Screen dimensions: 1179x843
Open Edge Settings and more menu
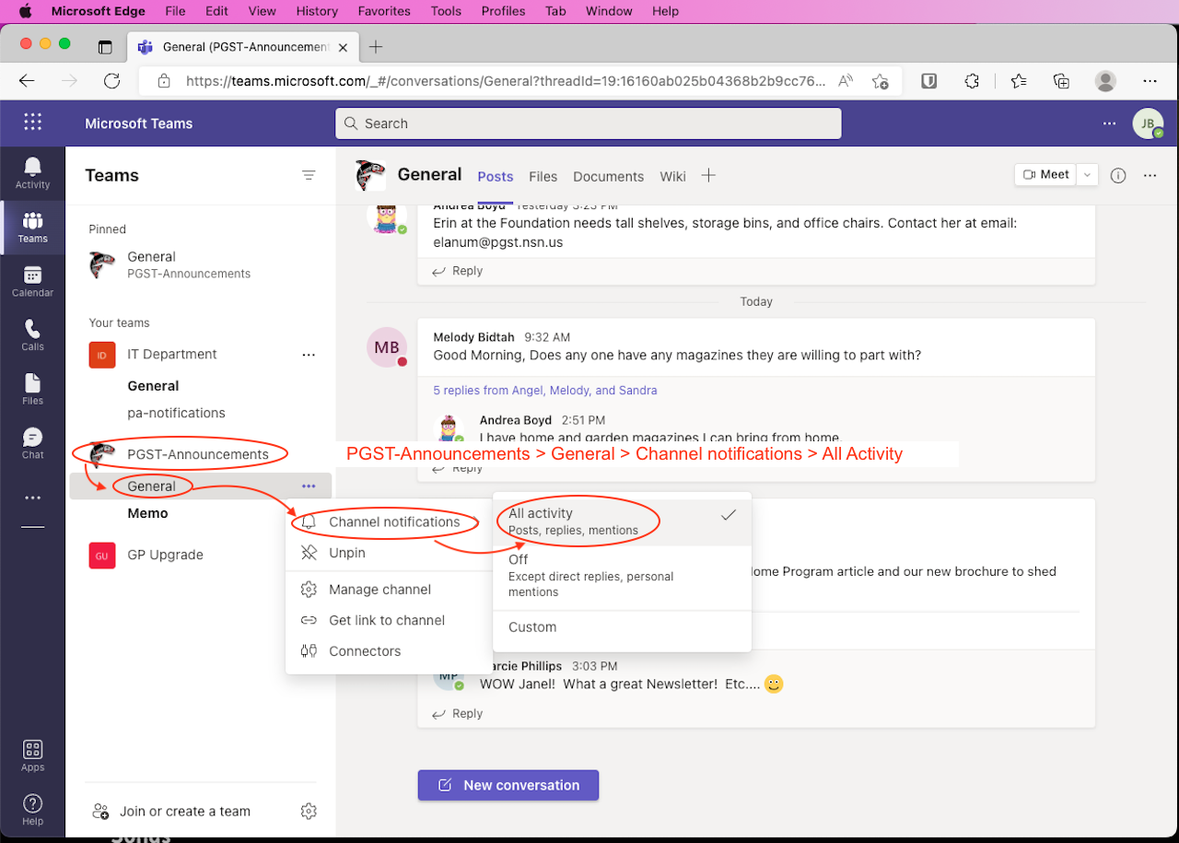pyautogui.click(x=1150, y=81)
